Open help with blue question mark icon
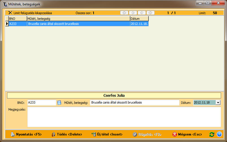 click(219, 134)
